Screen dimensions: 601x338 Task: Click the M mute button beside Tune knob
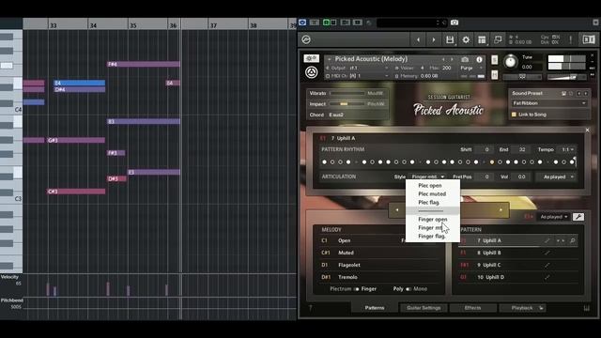tap(495, 74)
